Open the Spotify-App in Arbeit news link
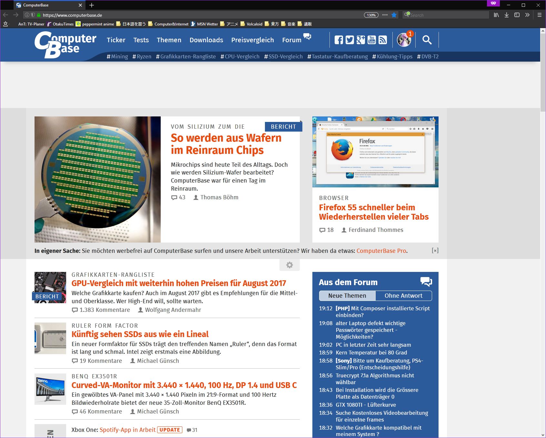Image resolution: width=546 pixels, height=438 pixels. pos(127,430)
